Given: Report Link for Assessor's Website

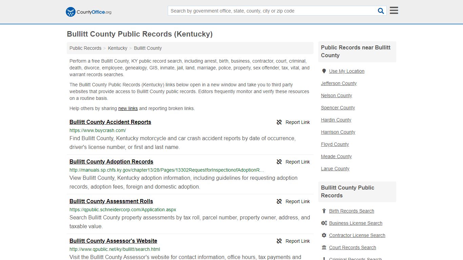Looking at the screenshot, I should 298,241.
